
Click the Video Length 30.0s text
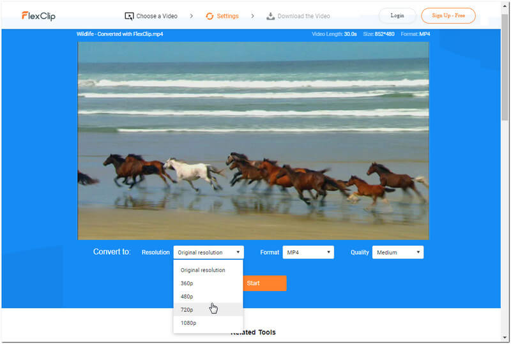point(334,34)
